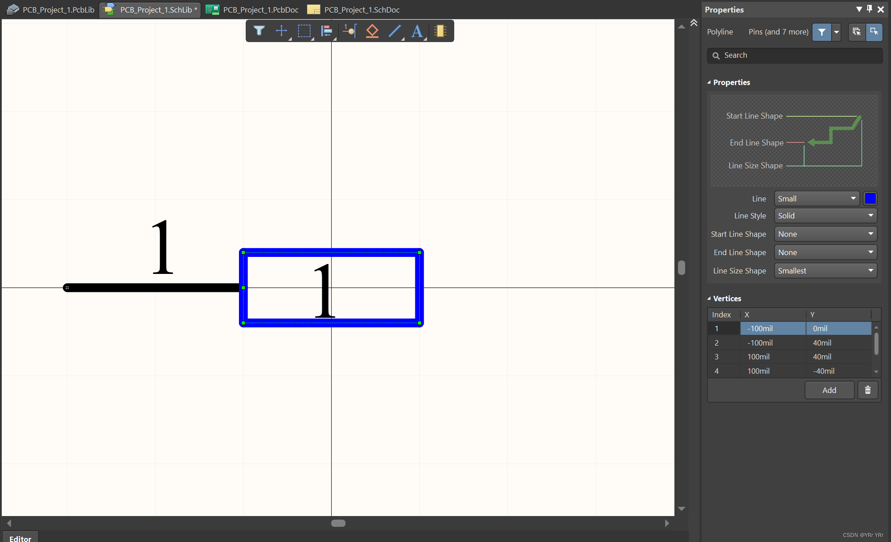Click the Add vertex button

(x=829, y=390)
